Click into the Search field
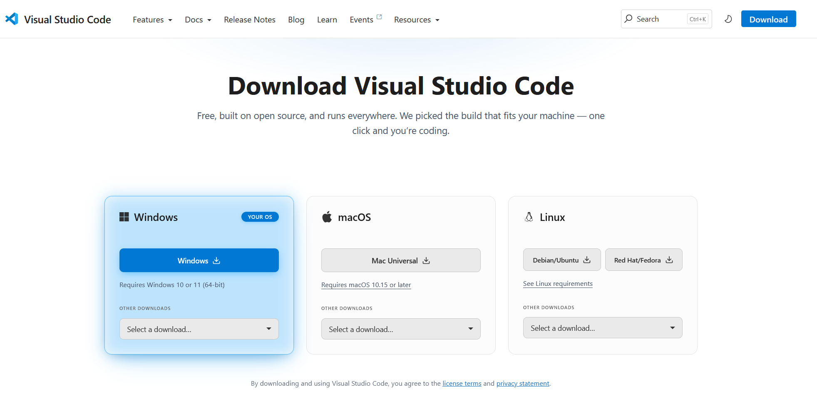 coord(666,19)
